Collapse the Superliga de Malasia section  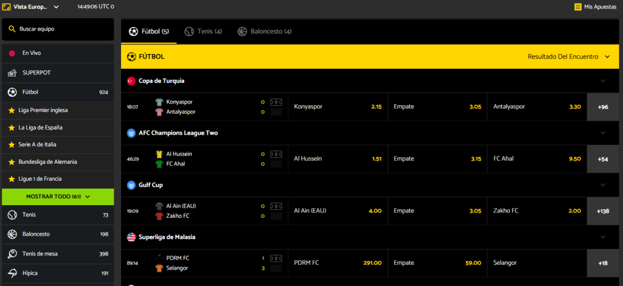point(603,237)
